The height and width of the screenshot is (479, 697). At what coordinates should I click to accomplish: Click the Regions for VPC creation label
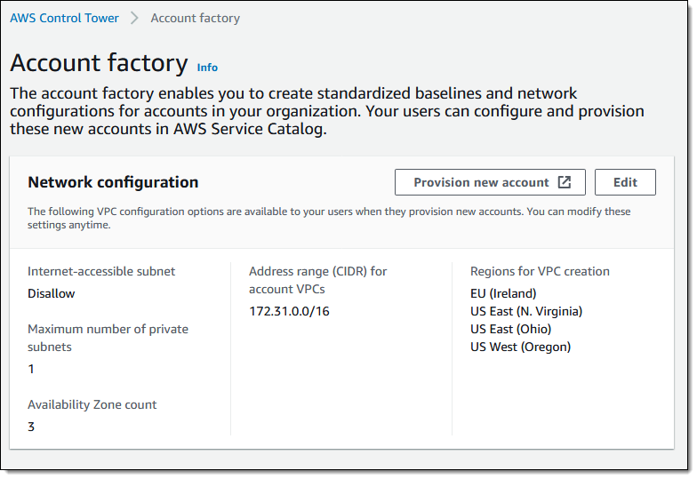[x=540, y=271]
